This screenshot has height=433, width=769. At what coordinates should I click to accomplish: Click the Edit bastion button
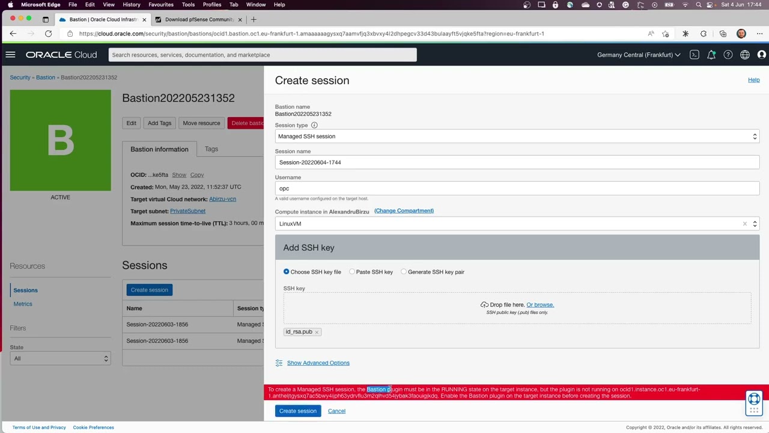click(131, 123)
